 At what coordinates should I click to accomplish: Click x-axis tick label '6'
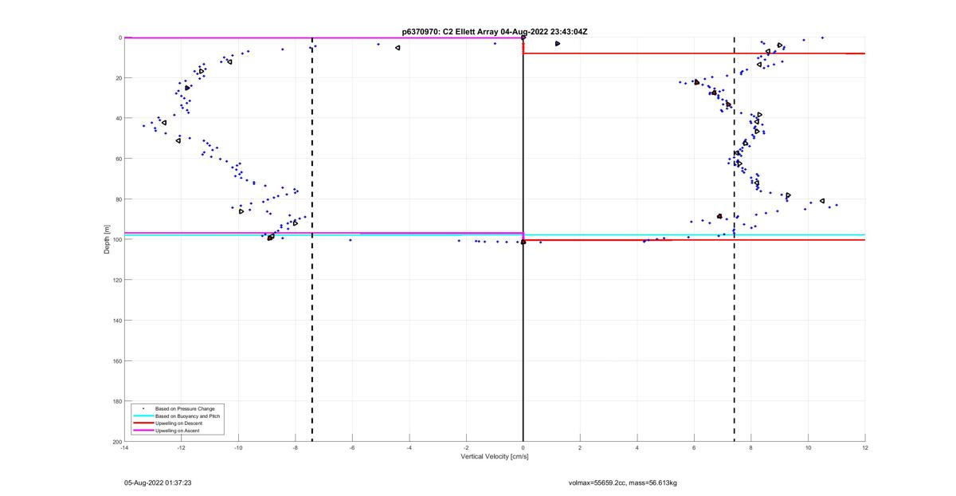click(x=694, y=448)
